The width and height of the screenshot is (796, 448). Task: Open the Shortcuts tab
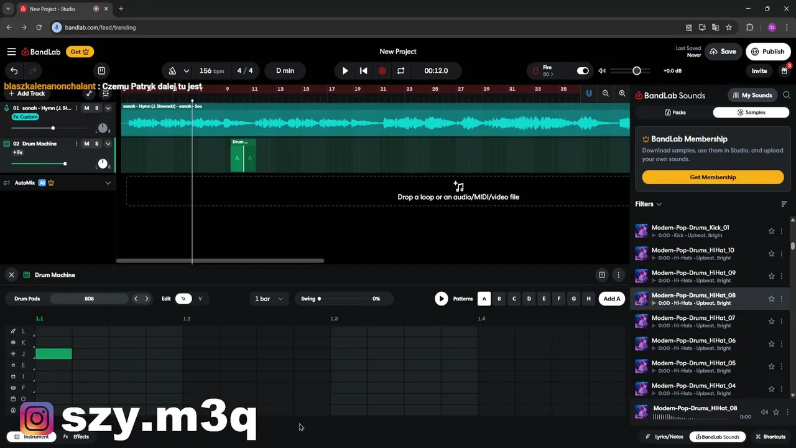(x=769, y=437)
